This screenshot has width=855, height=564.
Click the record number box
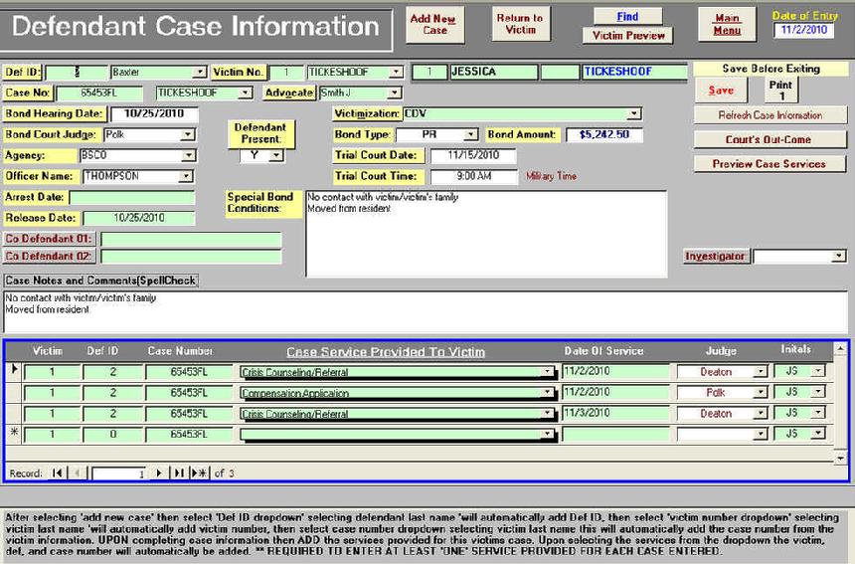click(119, 473)
